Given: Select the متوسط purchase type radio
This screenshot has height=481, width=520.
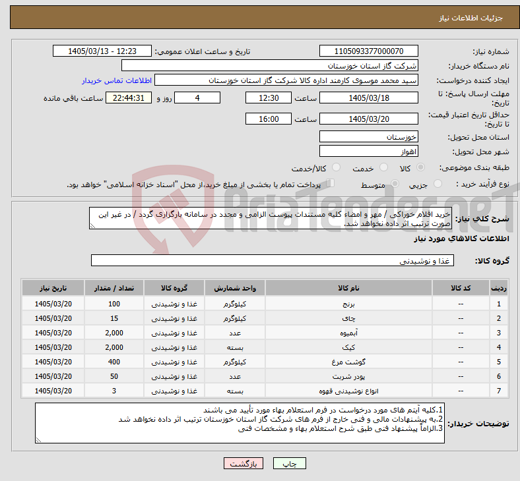Looking at the screenshot, I should pos(395,183).
